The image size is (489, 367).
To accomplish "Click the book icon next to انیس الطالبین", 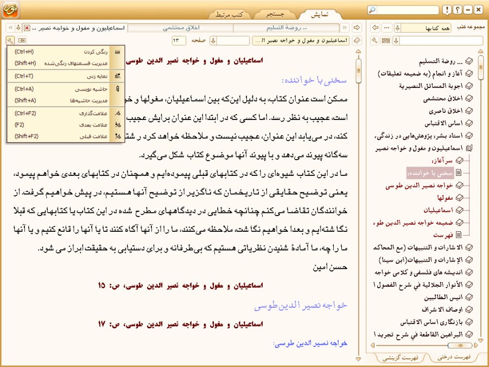I will click(469, 297).
